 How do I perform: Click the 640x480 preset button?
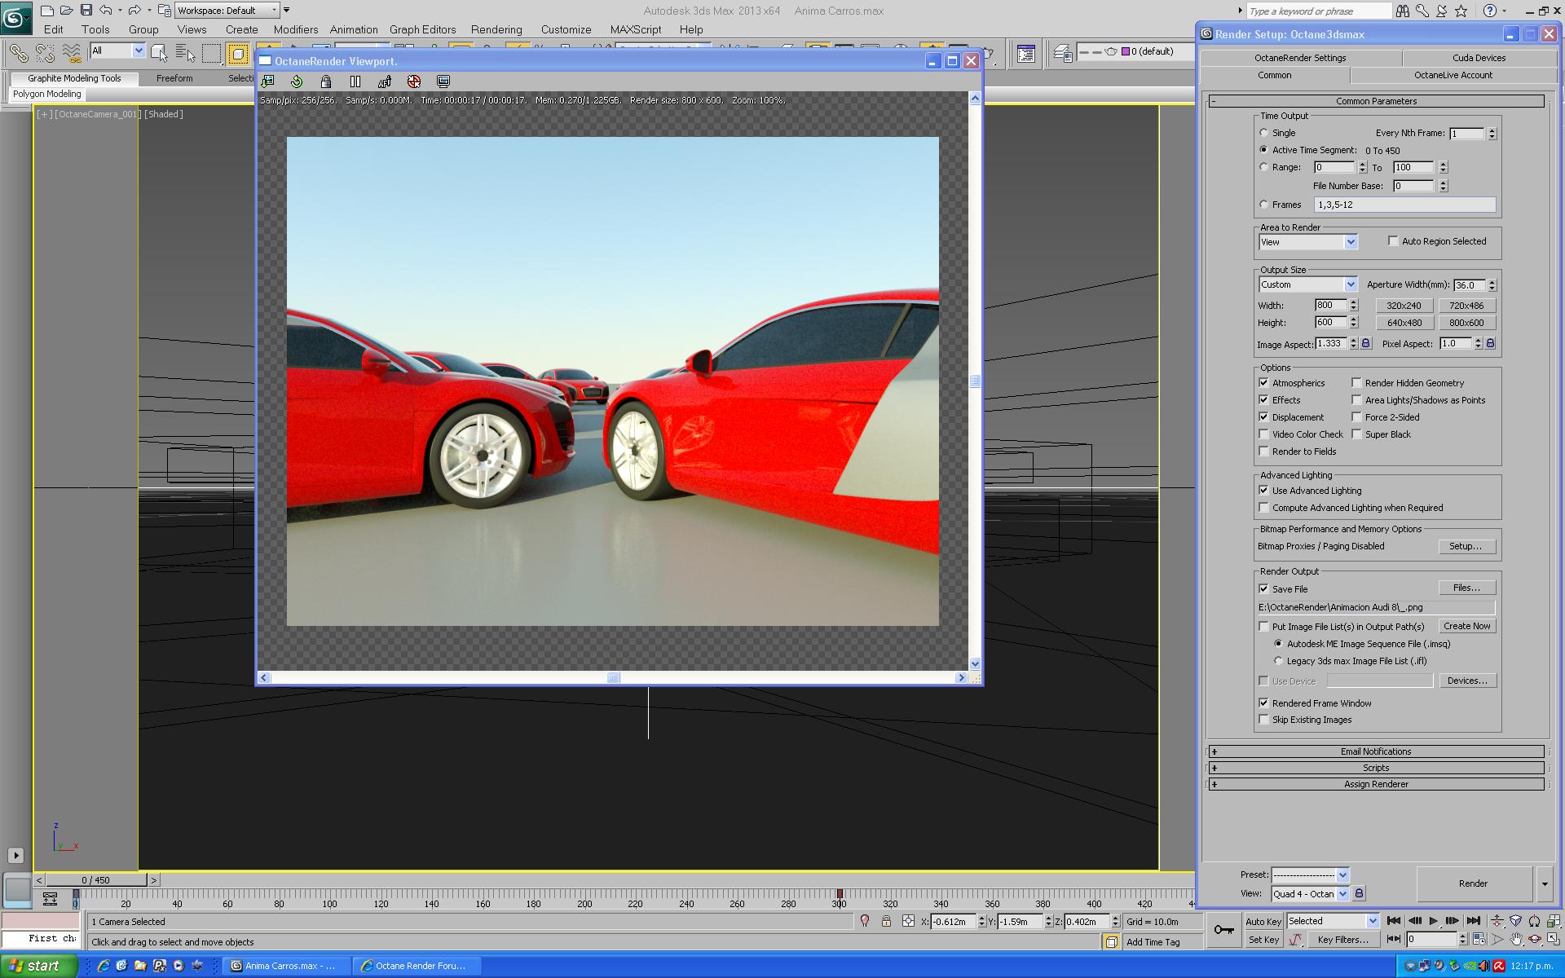coord(1404,323)
